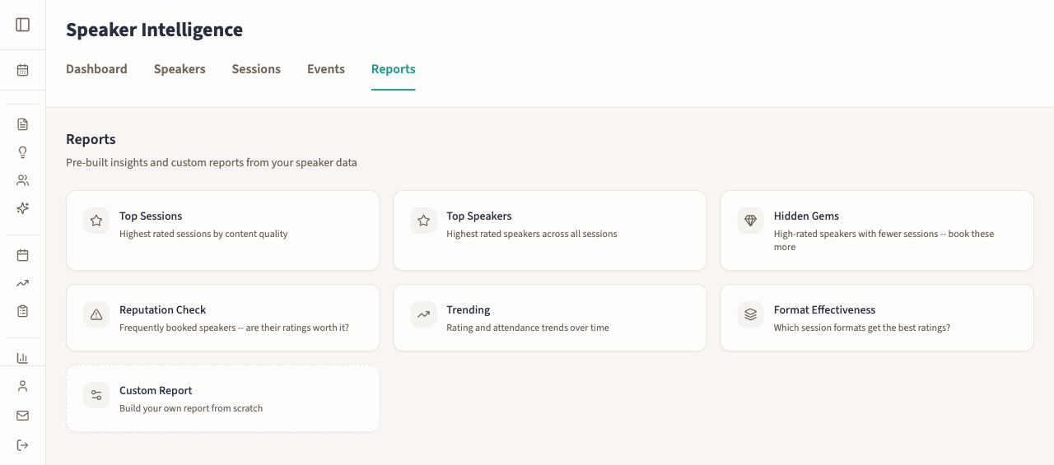1054x465 pixels.
Task: Click the "Reports" section heading
Action: tap(91, 139)
